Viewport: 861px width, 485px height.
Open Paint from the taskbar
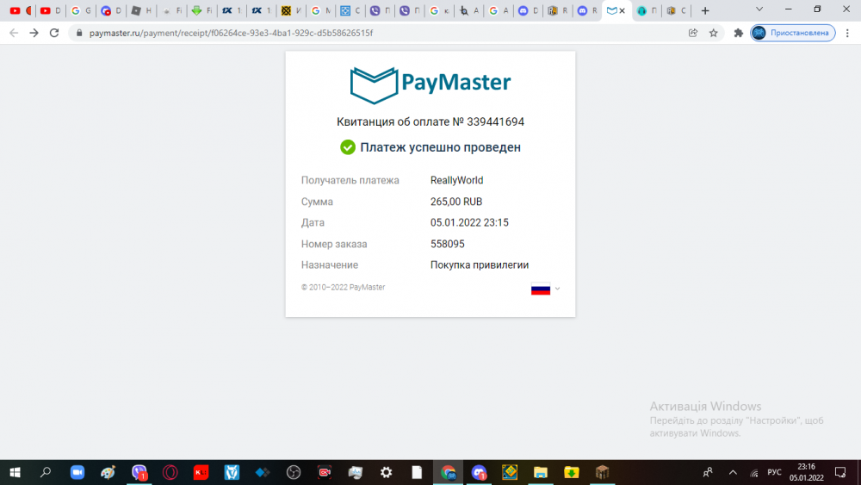coord(108,472)
